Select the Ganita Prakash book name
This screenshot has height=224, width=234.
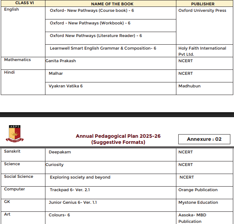pyautogui.click(x=61, y=61)
